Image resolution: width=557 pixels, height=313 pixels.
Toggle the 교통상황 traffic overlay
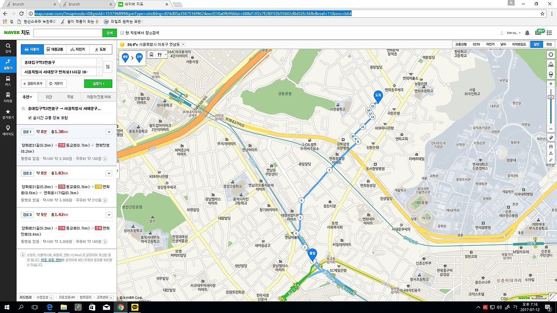[x=461, y=44]
